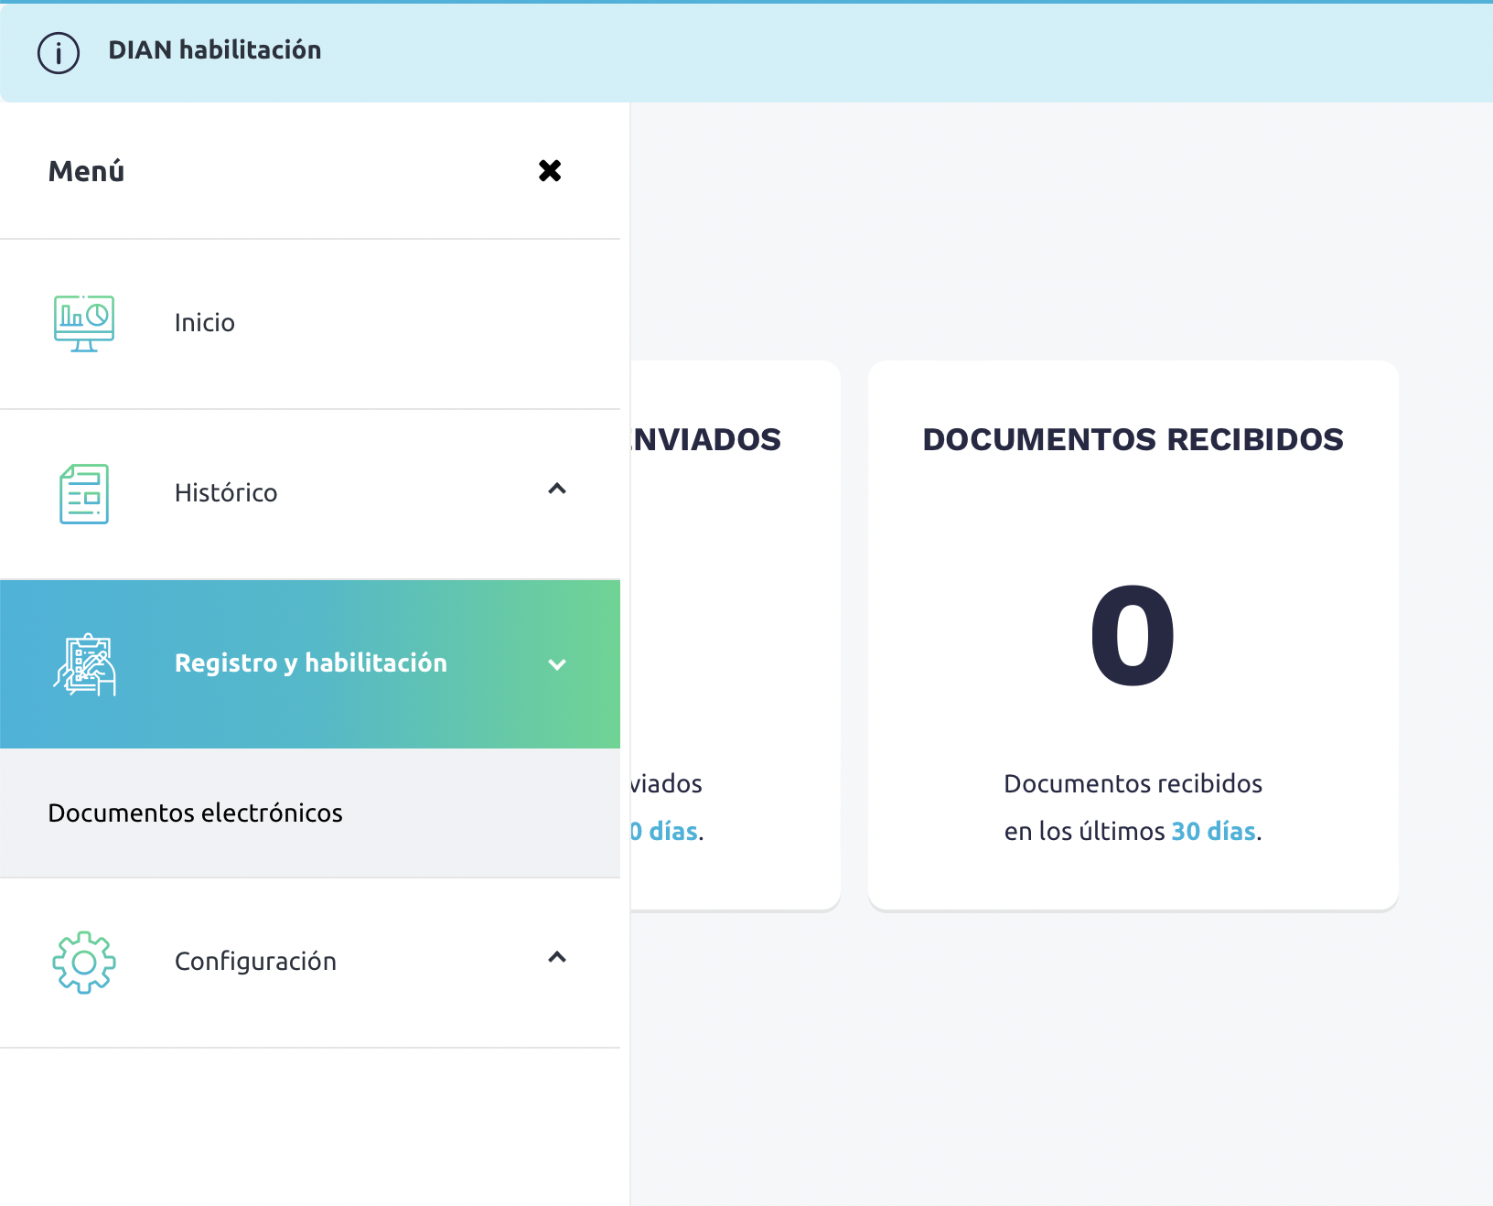Click the Histórico document icon
1493x1206 pixels.
click(84, 494)
